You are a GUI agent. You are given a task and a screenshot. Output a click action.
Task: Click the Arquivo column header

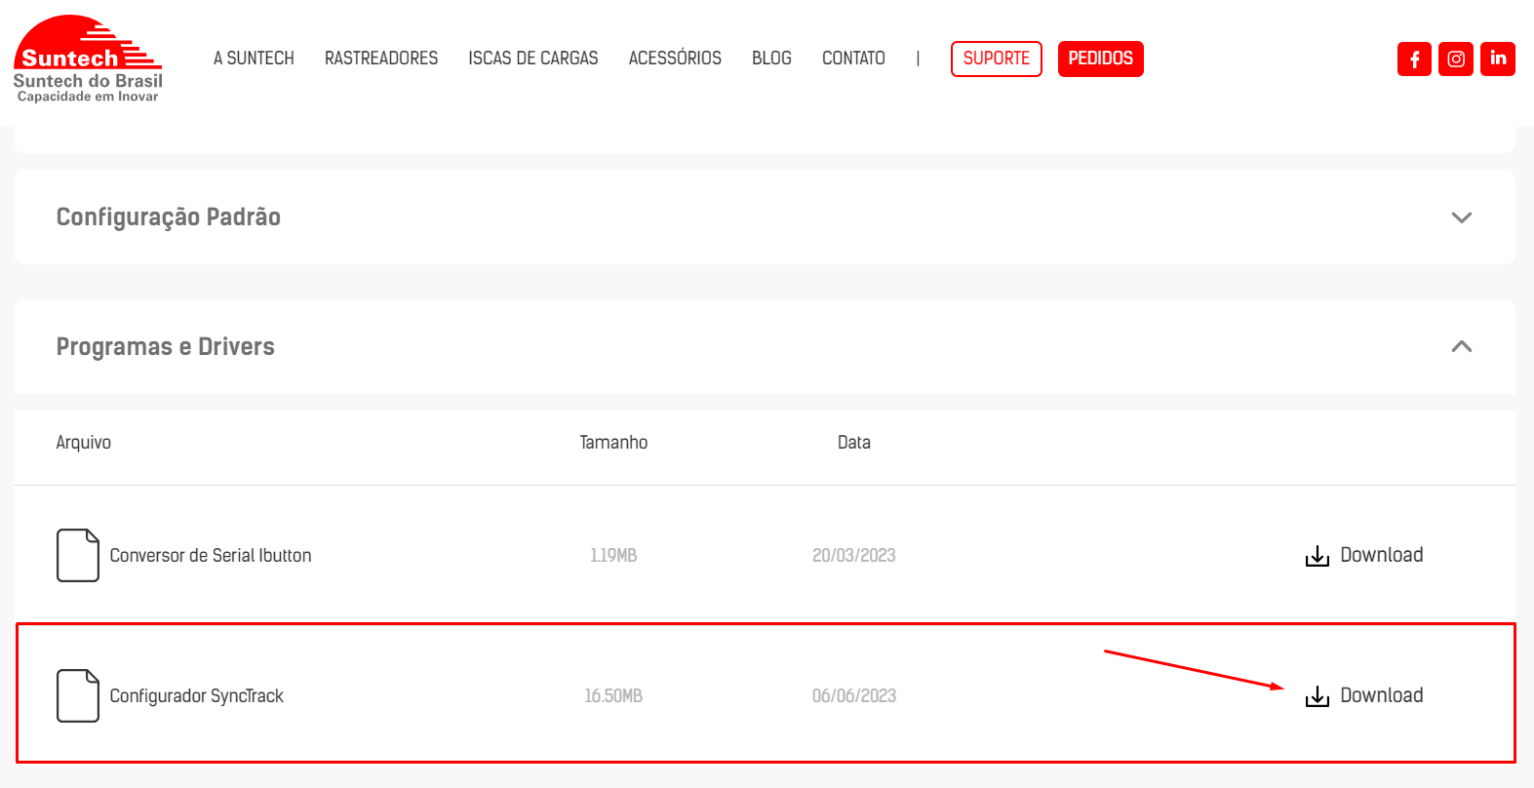click(x=84, y=443)
